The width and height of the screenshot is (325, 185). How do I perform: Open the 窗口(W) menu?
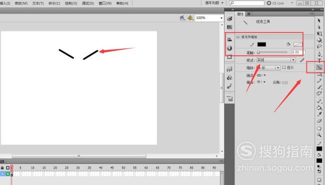pyautogui.click(x=105, y=3)
